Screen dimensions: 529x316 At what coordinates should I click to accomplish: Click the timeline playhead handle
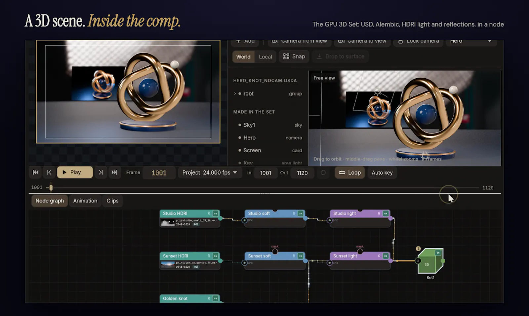(x=51, y=188)
